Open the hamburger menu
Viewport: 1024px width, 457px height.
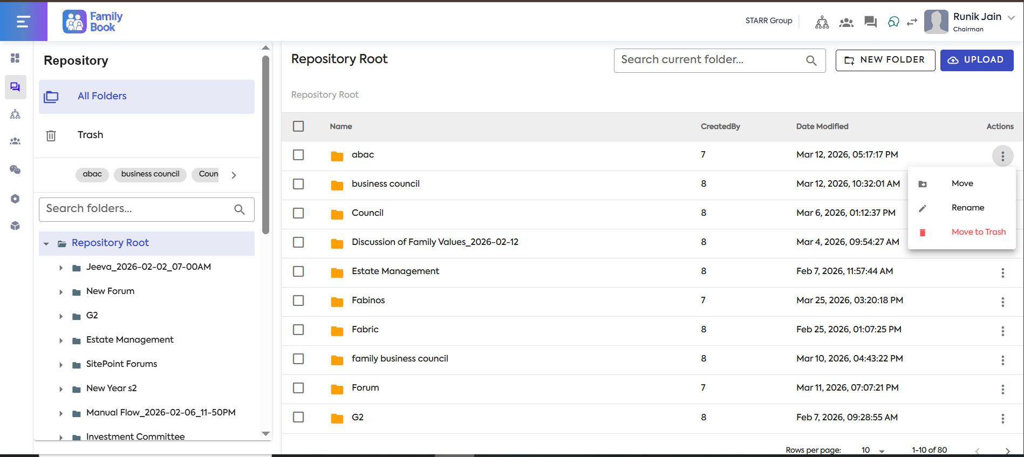point(23,22)
